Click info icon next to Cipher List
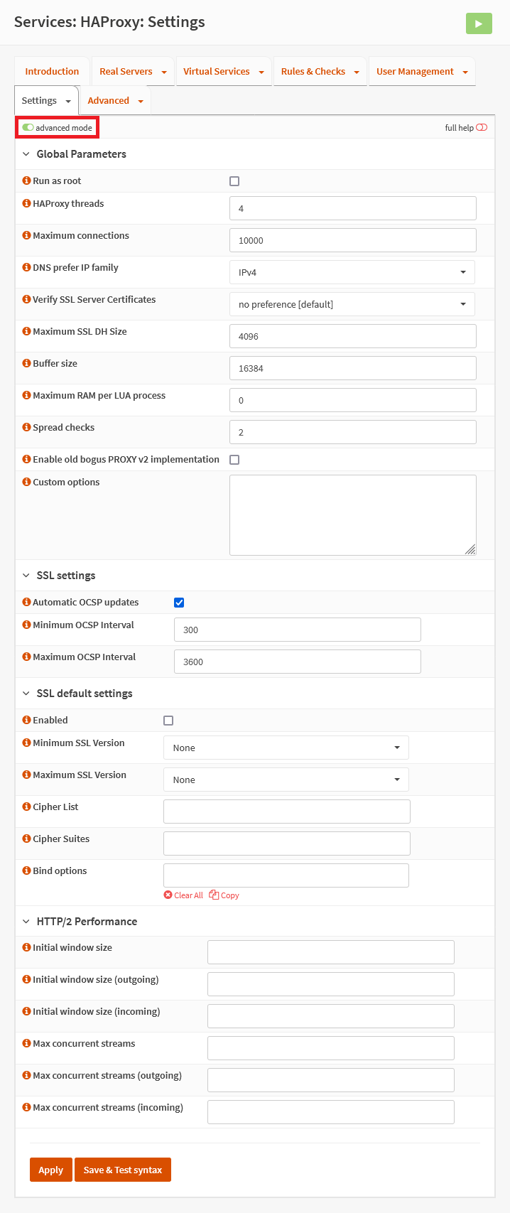This screenshot has width=510, height=1213. [x=27, y=807]
